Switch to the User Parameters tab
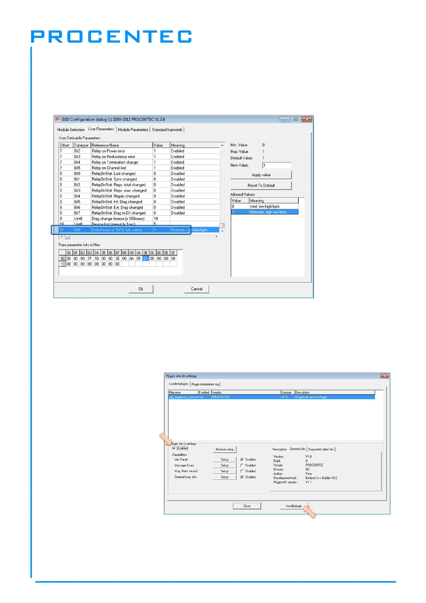426x603 pixels. coord(101,129)
